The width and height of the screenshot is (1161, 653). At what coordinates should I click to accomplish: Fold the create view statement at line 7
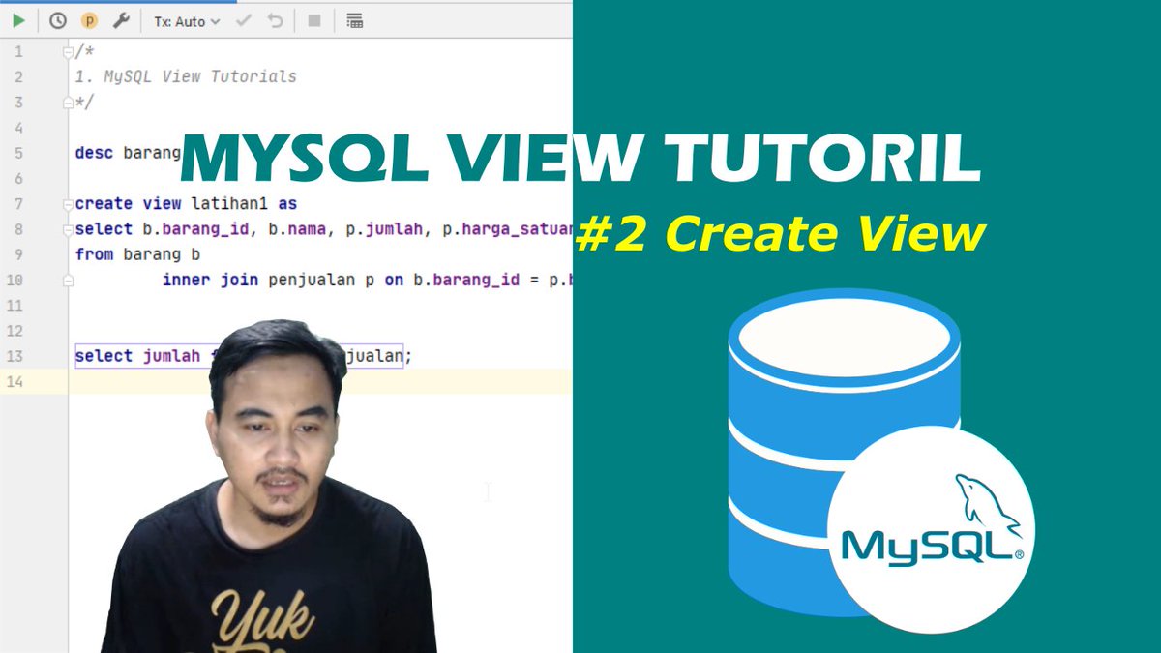coord(68,204)
